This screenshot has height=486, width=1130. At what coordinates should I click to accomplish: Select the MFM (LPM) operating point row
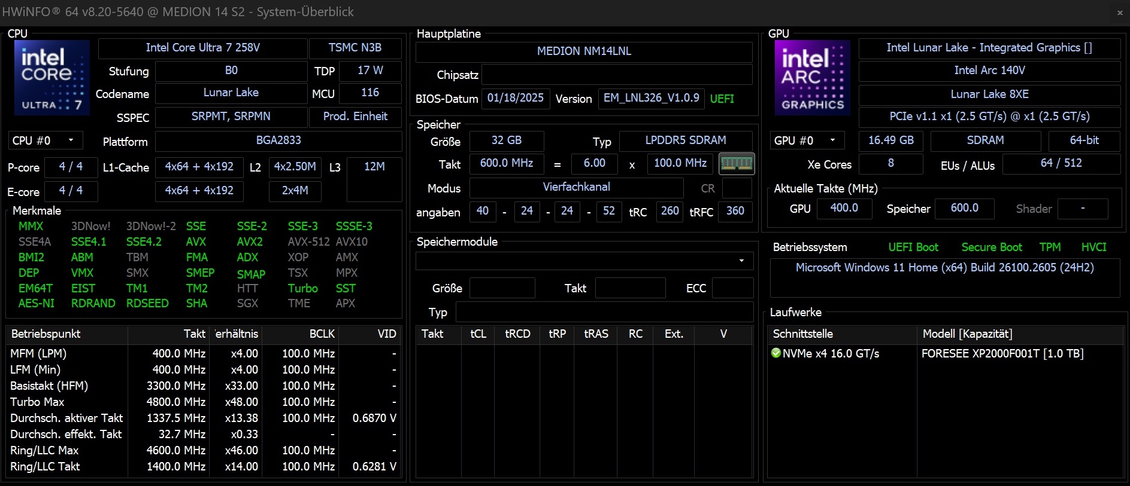pyautogui.click(x=204, y=354)
